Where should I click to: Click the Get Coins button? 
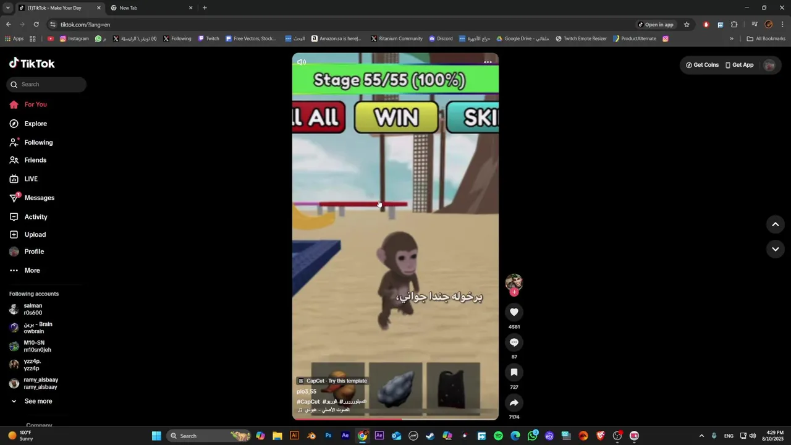click(x=702, y=65)
